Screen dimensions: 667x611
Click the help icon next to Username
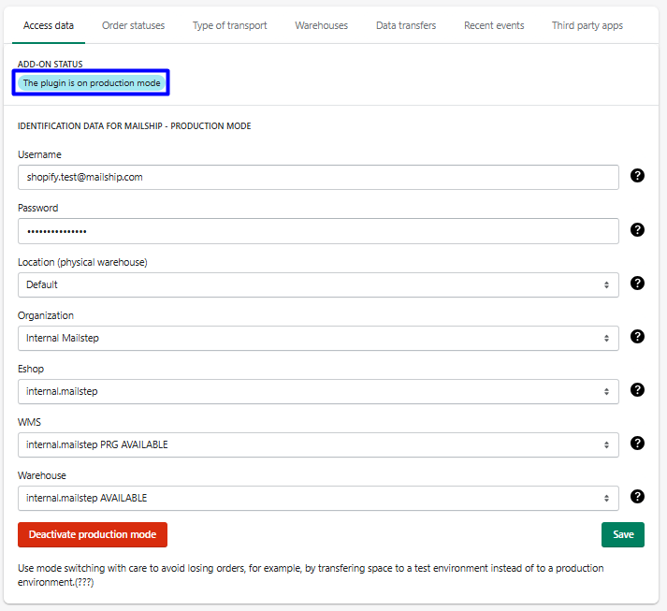coord(638,175)
